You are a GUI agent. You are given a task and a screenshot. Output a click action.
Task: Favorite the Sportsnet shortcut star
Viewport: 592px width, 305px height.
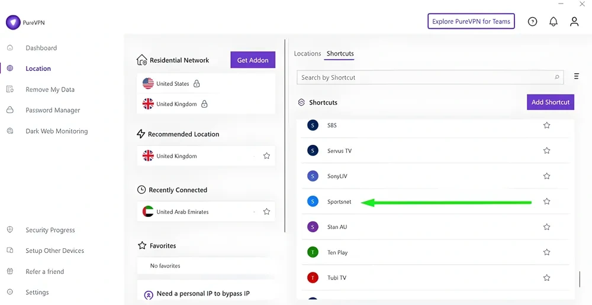[x=546, y=202]
